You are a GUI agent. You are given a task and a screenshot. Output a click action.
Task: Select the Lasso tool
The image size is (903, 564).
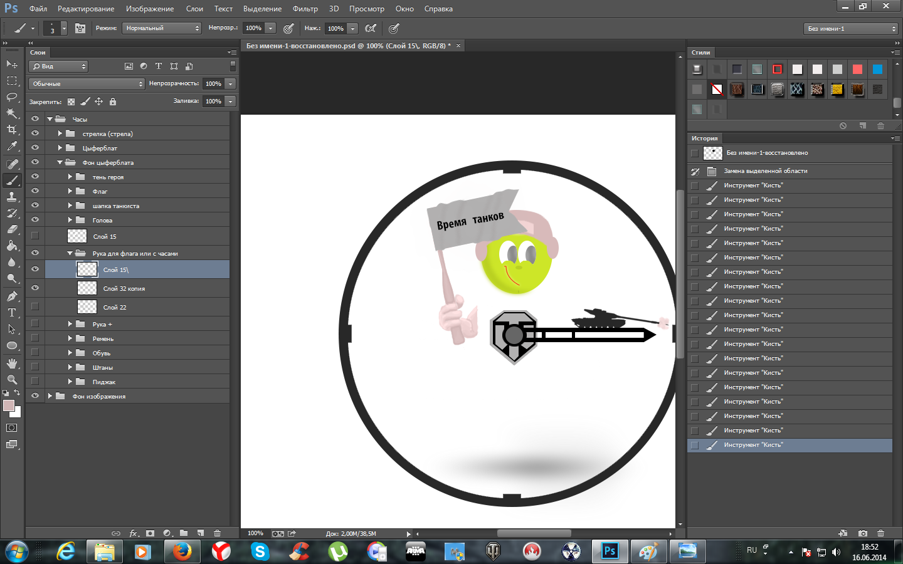(x=12, y=97)
